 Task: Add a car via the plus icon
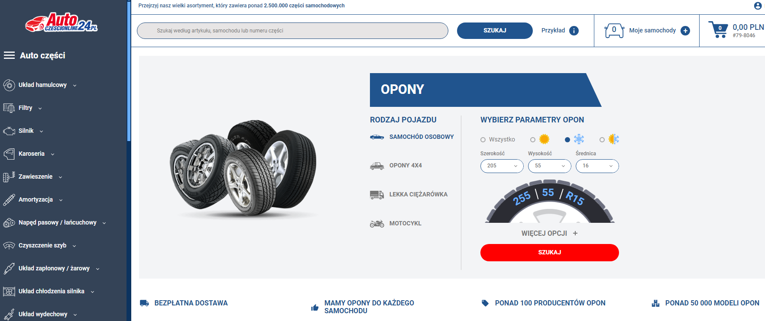[685, 31]
